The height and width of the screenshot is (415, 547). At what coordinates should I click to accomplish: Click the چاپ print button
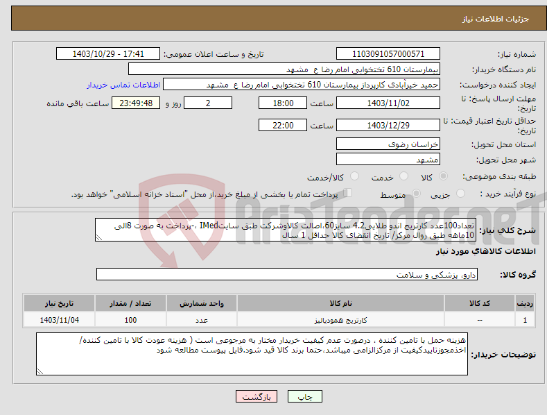tap(305, 396)
